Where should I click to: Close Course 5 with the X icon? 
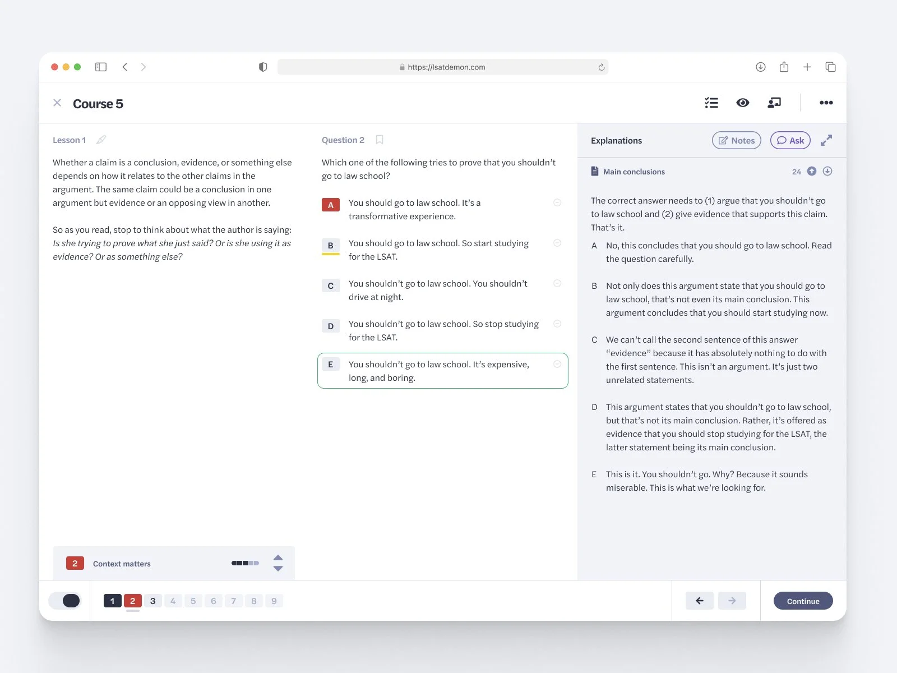click(x=57, y=103)
